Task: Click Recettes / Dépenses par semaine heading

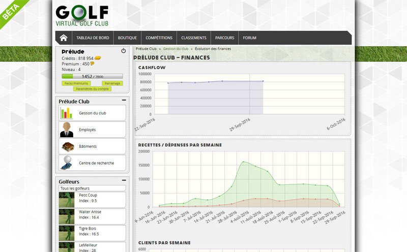Action: (180, 145)
